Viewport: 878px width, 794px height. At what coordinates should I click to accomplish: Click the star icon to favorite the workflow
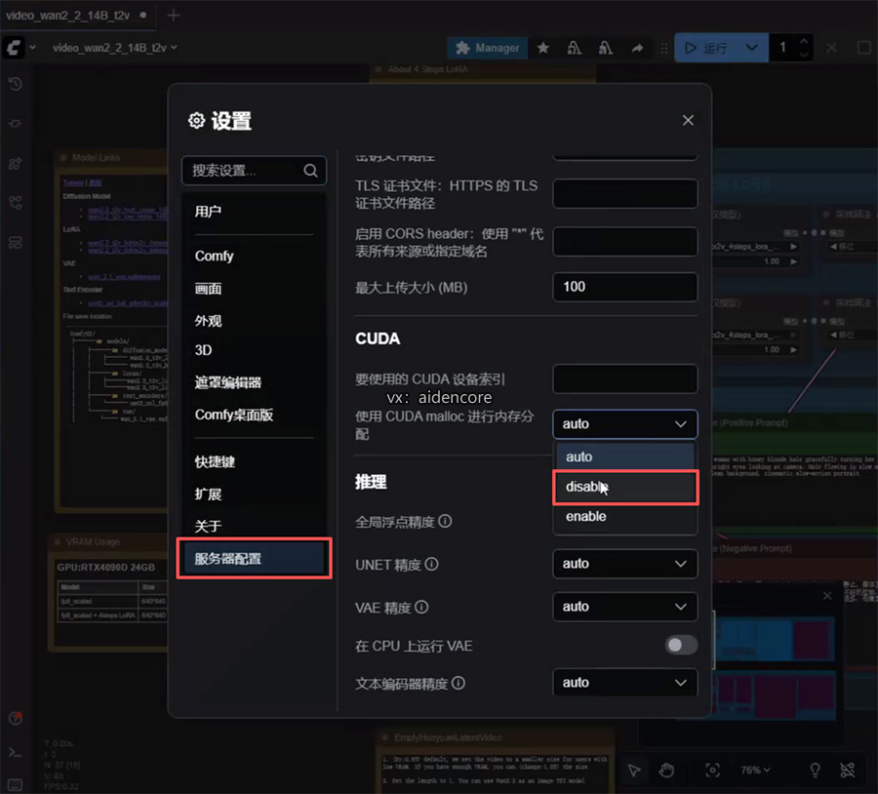[x=542, y=47]
